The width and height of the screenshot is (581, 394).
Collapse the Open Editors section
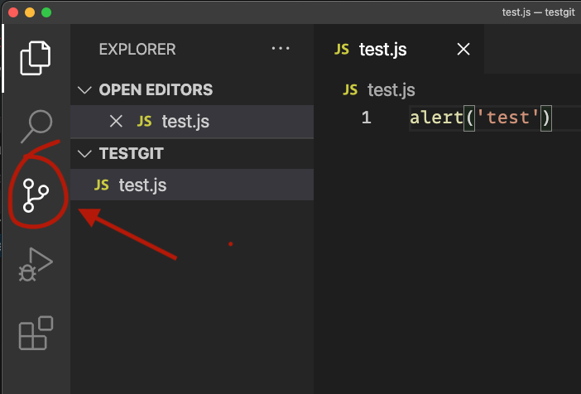click(85, 89)
